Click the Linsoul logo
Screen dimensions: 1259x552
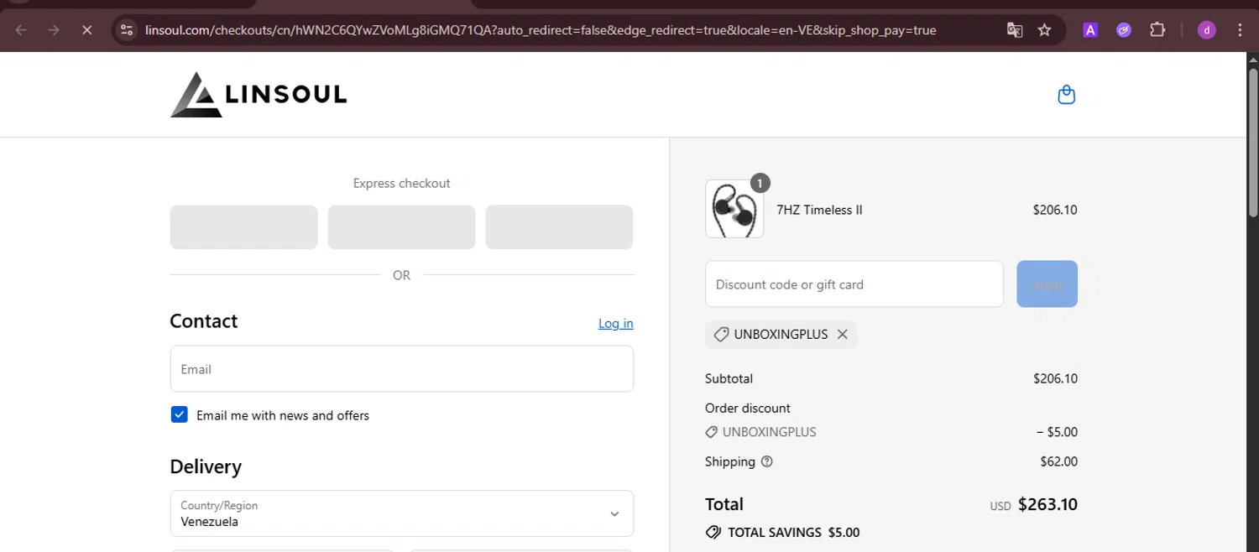tap(259, 94)
